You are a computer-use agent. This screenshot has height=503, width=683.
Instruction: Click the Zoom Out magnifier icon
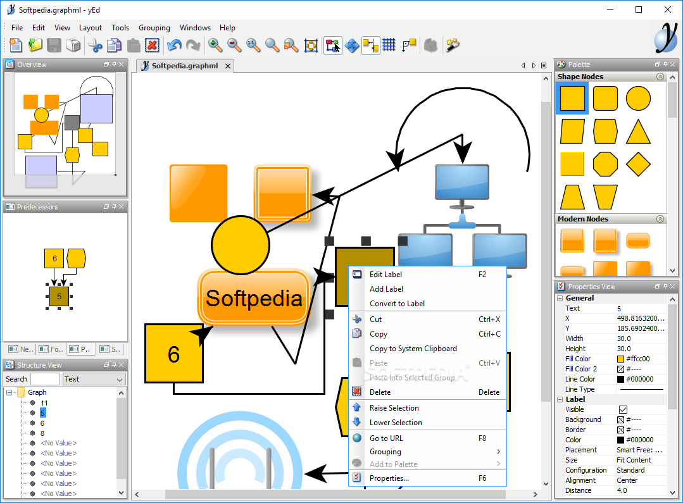(x=234, y=46)
